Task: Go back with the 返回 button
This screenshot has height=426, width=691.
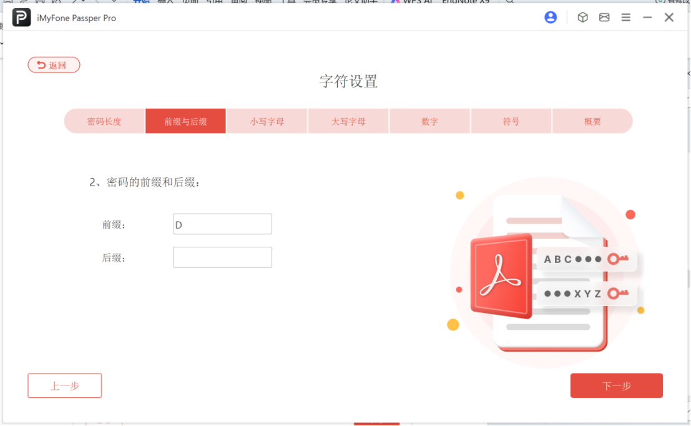Action: 54,65
